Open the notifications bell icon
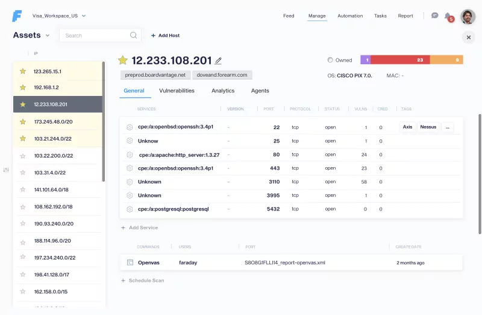Image resolution: width=482 pixels, height=315 pixels. 448,16
